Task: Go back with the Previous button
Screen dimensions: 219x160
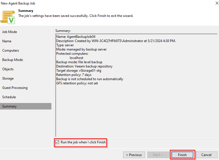Action: coord(134,155)
